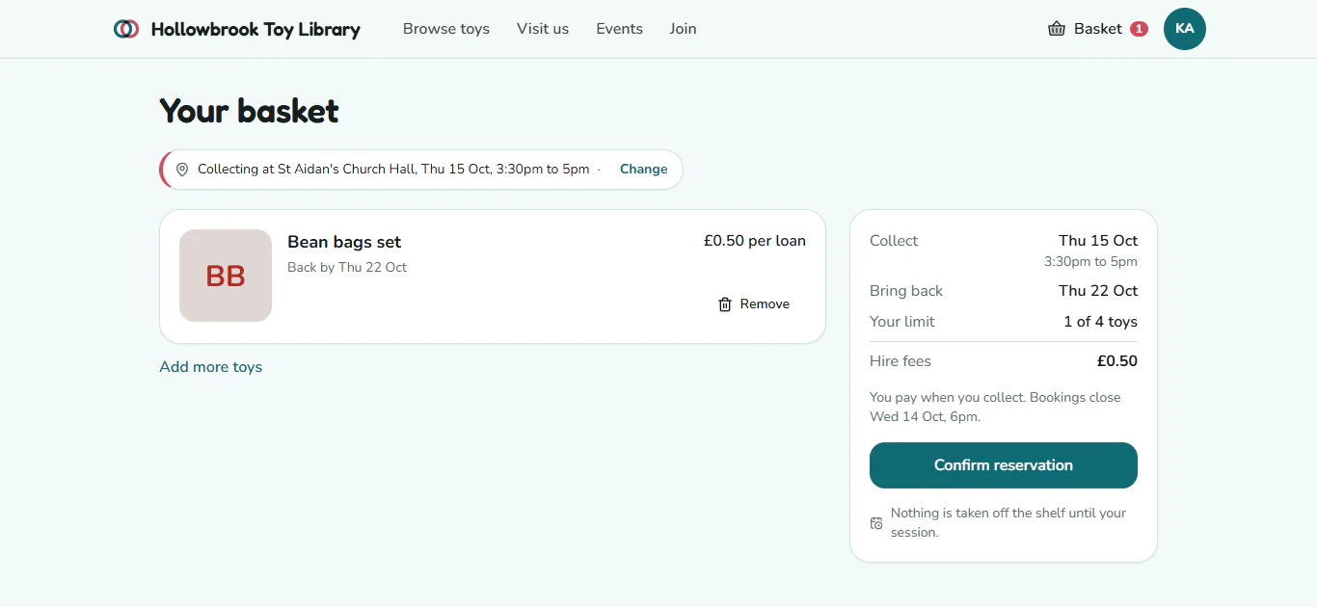1317x607 pixels.
Task: Remove Bean bags set from basket
Action: coord(754,304)
